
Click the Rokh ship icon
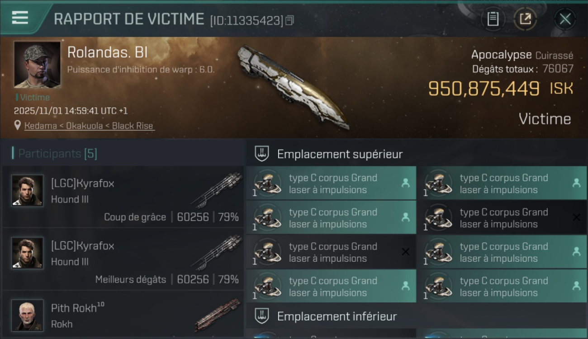[x=218, y=315]
